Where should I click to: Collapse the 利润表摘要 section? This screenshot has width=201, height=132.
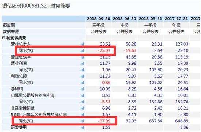coord(4,38)
